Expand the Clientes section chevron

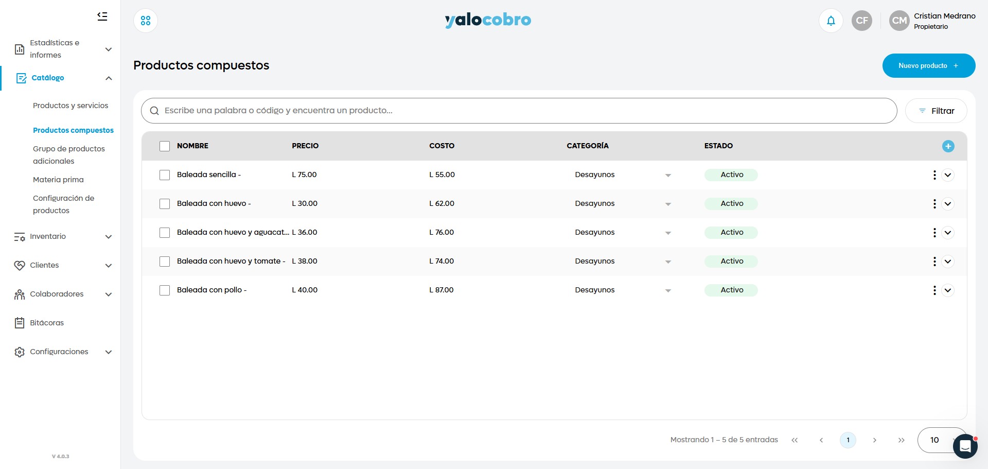(109, 266)
